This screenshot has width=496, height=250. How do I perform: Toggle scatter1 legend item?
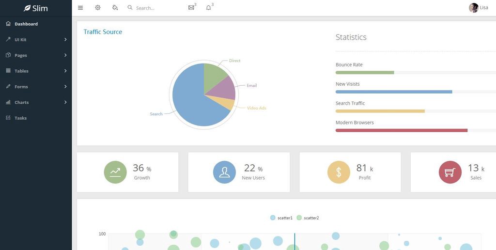pos(281,218)
